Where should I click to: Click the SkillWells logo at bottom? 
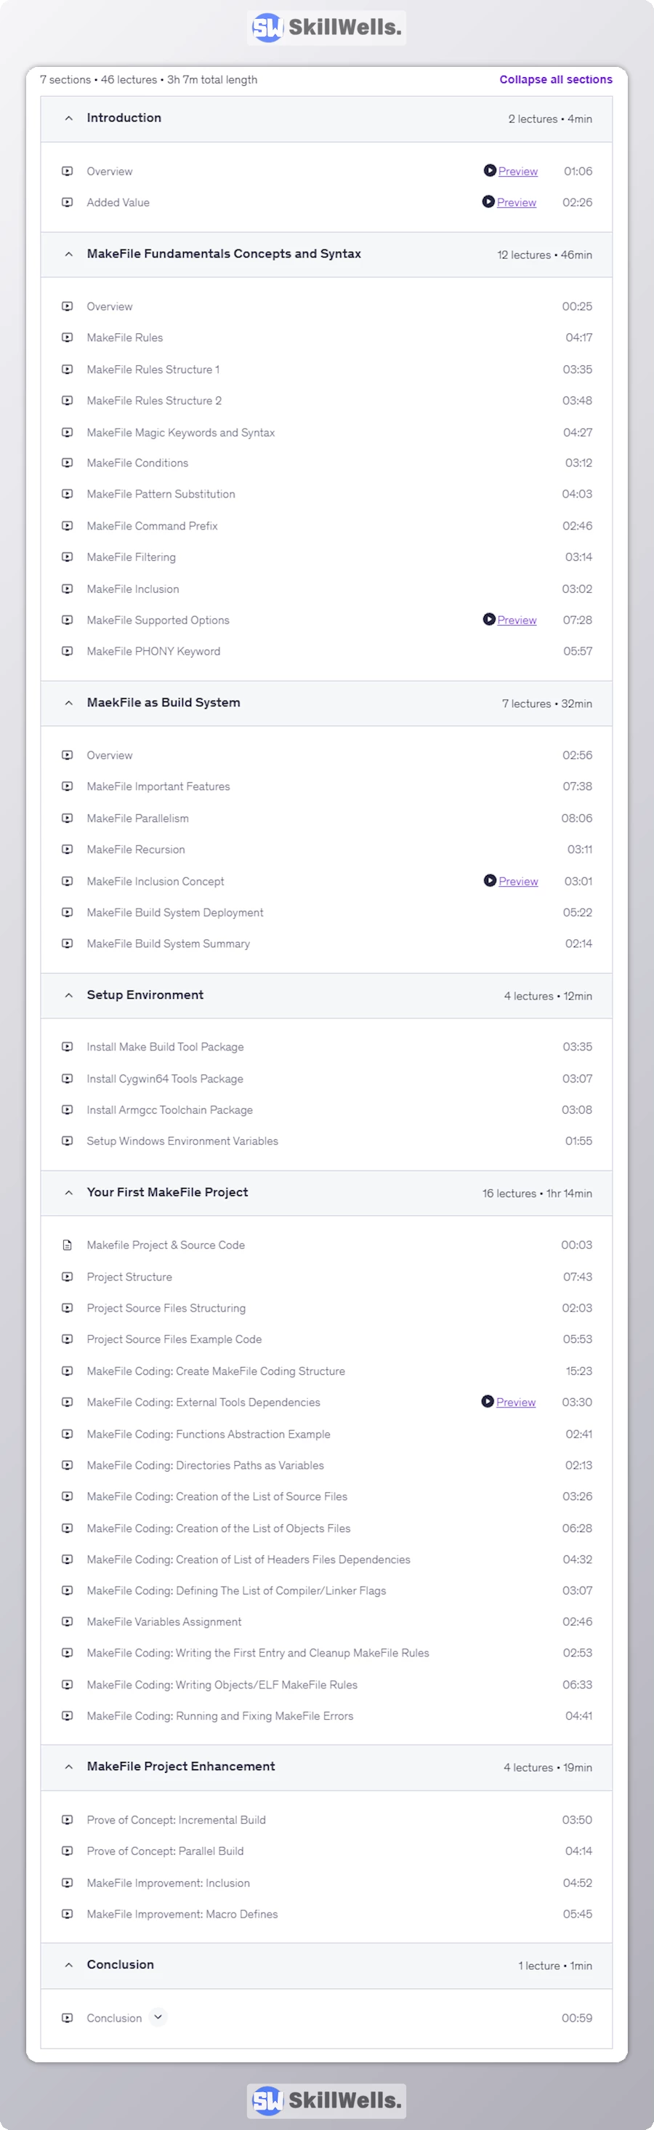tap(327, 2099)
